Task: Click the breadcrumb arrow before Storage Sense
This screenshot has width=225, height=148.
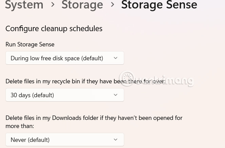Action: pyautogui.click(x=112, y=5)
